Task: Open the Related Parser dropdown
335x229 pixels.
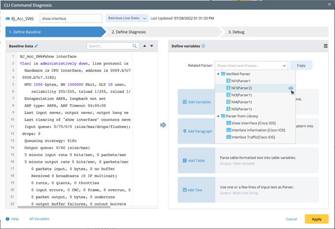Action: click(251, 65)
